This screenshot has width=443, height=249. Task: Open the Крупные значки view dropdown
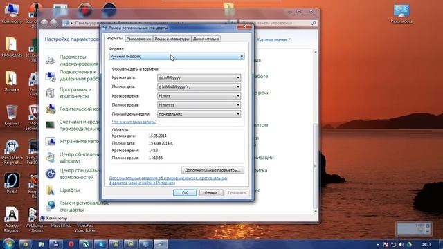click(x=273, y=39)
